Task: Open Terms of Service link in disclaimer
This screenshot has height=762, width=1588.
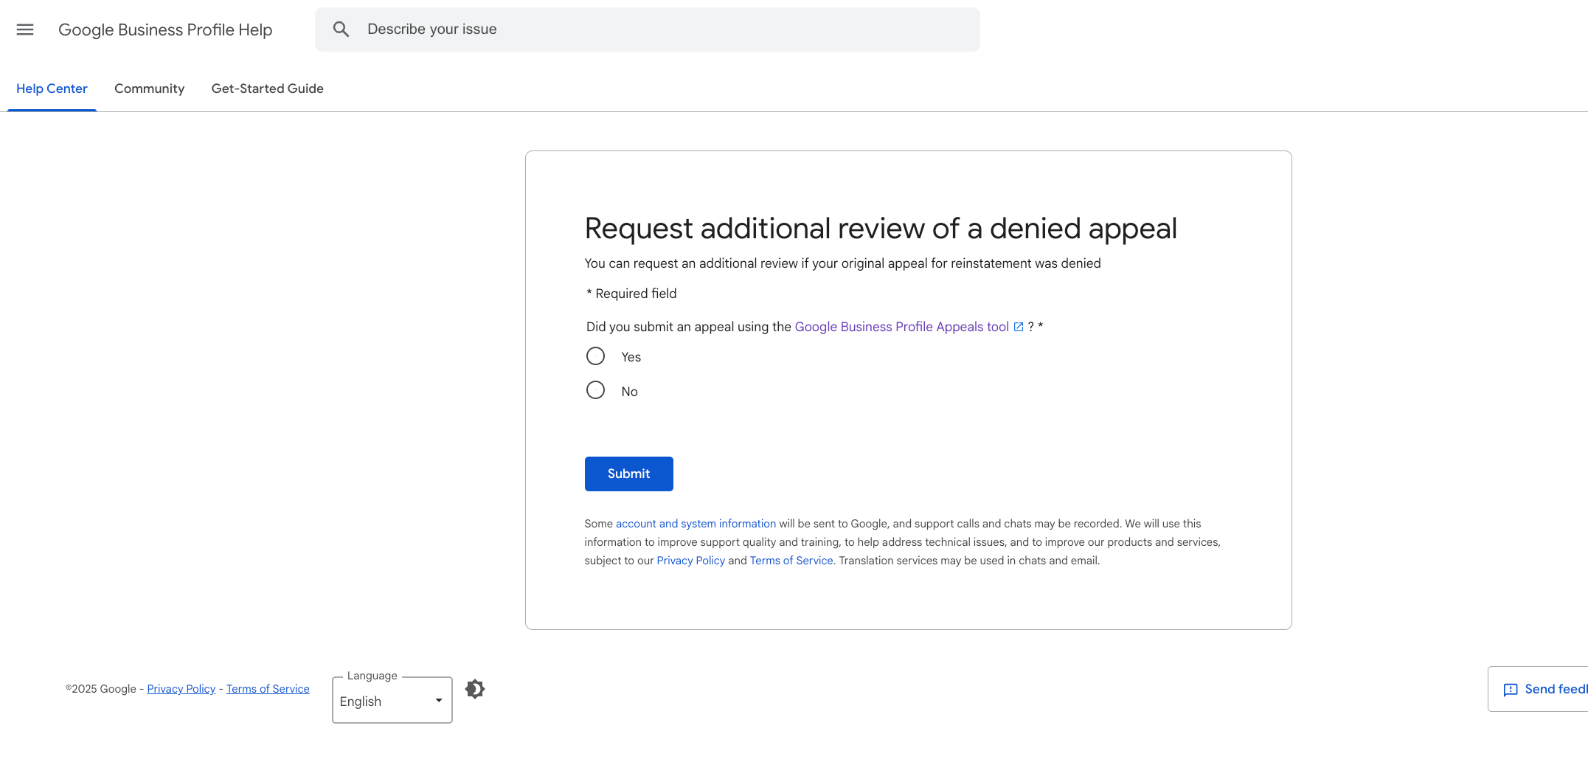Action: (791, 561)
